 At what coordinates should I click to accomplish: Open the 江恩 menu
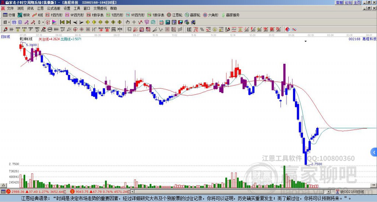[x=40, y=8]
